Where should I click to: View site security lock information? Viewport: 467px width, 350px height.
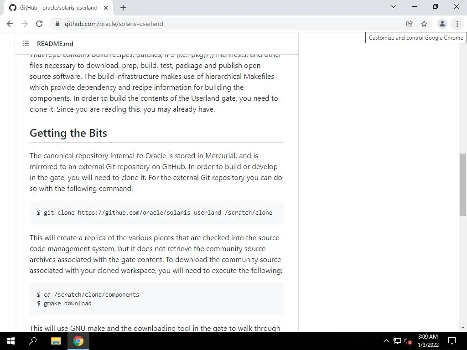(57, 24)
